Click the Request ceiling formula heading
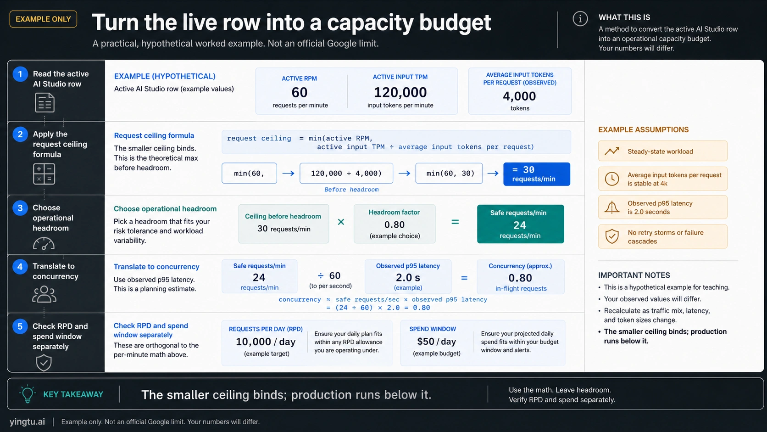Image resolution: width=767 pixels, height=432 pixels. (154, 135)
